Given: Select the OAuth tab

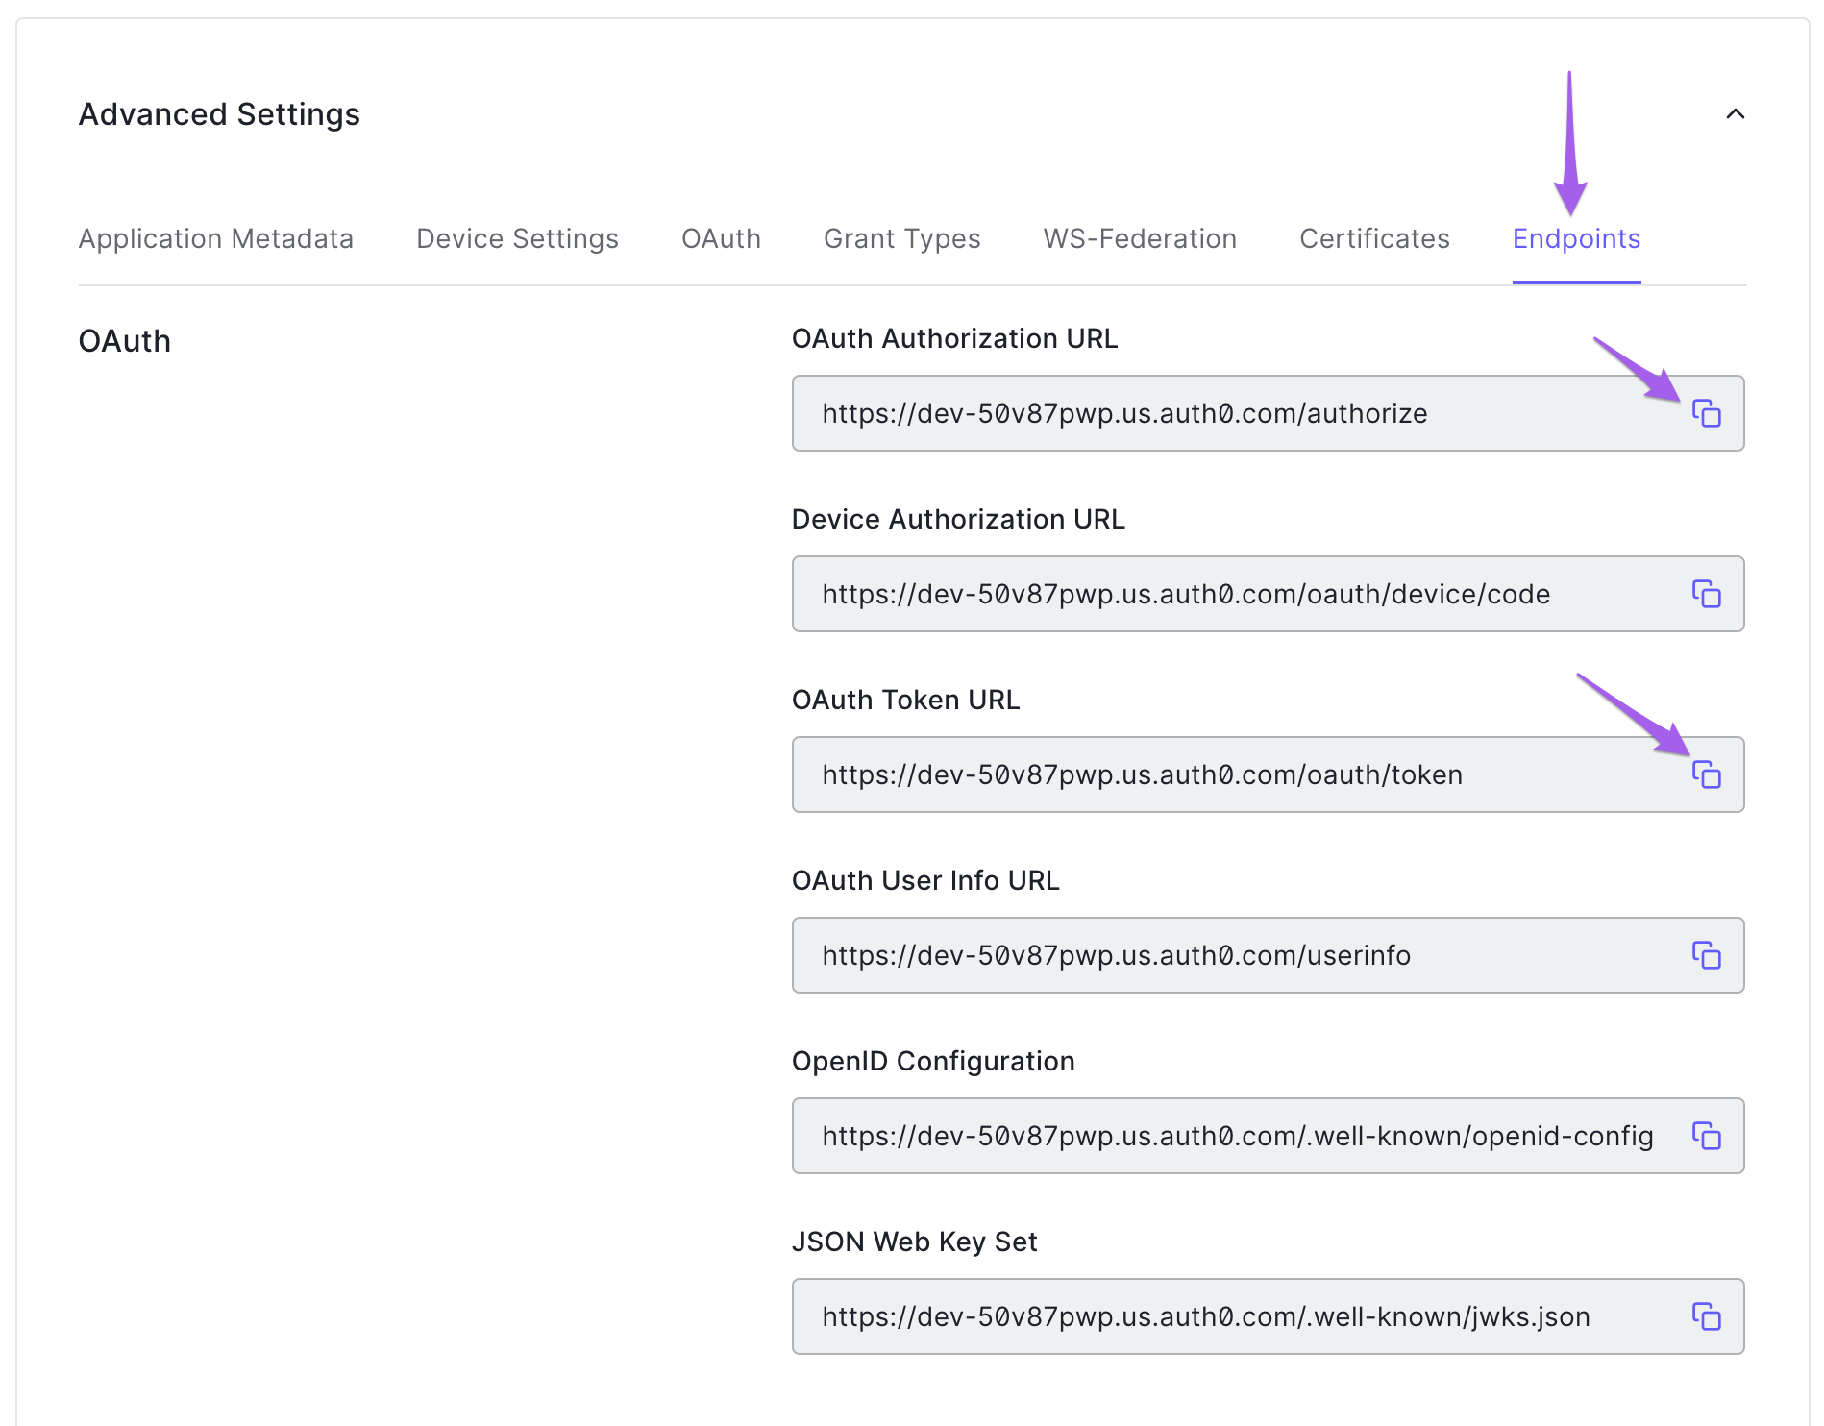Looking at the screenshot, I should point(721,238).
